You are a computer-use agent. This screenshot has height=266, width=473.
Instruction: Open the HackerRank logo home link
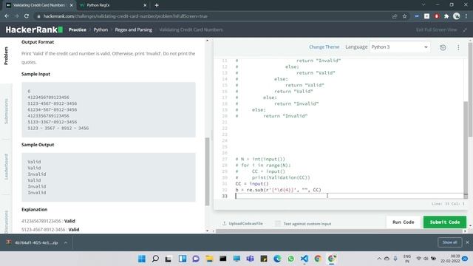click(x=34, y=30)
